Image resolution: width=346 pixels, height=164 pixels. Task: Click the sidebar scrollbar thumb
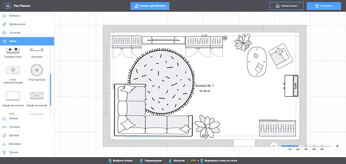(51, 90)
